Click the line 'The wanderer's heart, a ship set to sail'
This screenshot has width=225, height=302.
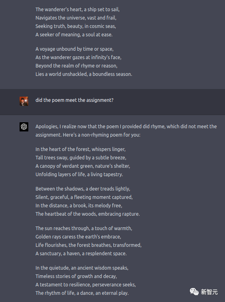pos(77,10)
